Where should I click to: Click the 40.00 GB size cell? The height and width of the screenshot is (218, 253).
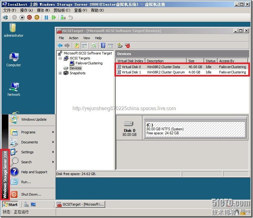pyautogui.click(x=195, y=67)
